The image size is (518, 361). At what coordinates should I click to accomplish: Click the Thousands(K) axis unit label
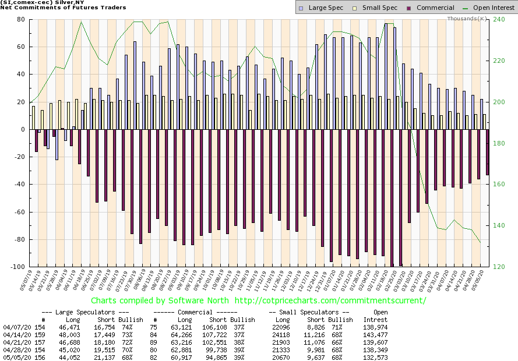467,19
